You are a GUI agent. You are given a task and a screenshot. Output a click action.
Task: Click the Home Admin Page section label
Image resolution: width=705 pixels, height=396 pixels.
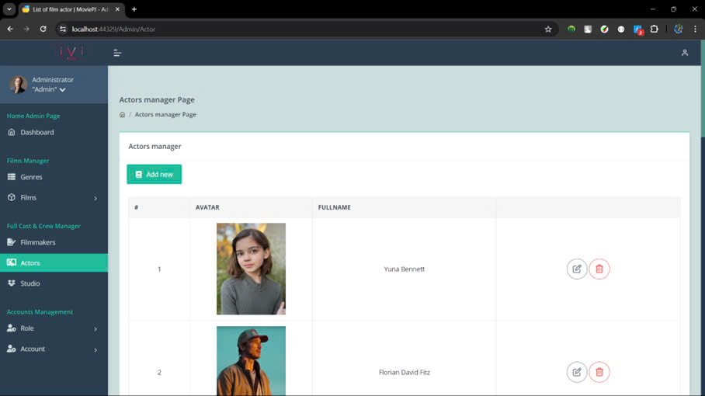point(33,116)
